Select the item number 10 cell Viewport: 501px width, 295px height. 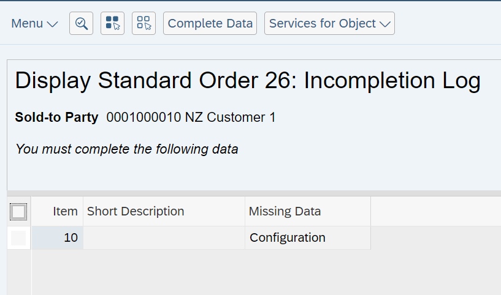point(58,237)
